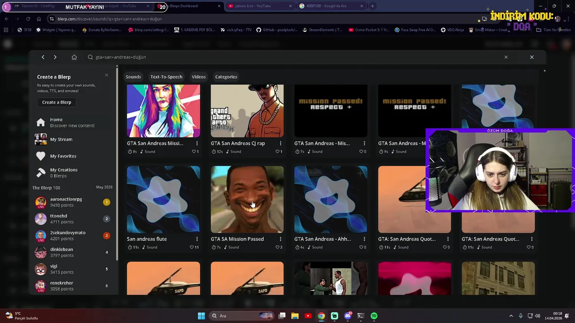Open Discord from the taskbar
Image resolution: width=575 pixels, height=323 pixels.
point(348,316)
